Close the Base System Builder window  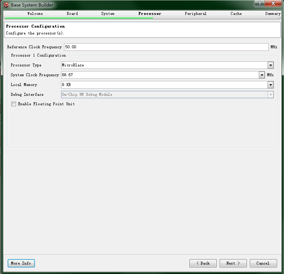pyautogui.click(x=273, y=3)
